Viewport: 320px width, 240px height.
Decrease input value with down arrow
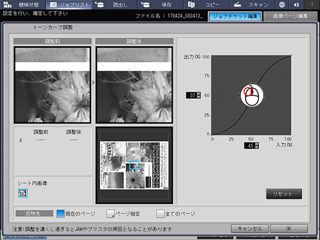point(257,147)
